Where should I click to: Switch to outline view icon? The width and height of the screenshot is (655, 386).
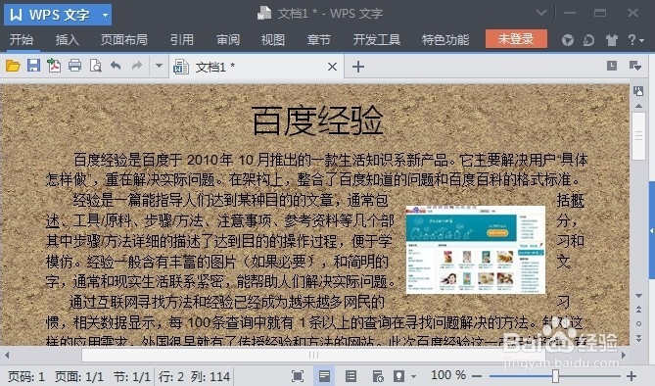(351, 376)
